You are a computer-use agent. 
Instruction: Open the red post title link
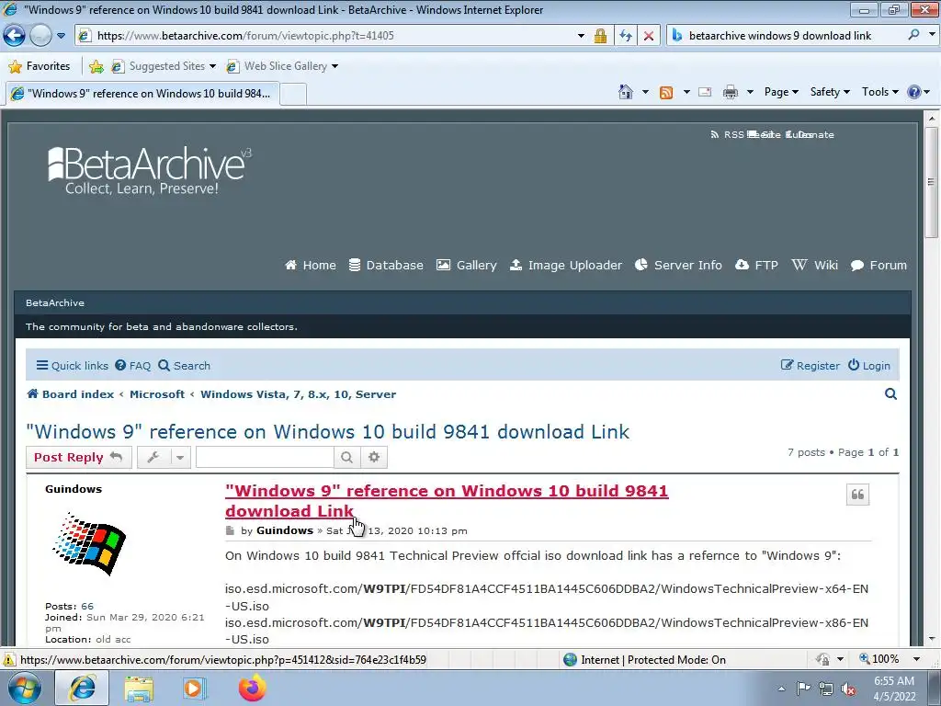447,501
